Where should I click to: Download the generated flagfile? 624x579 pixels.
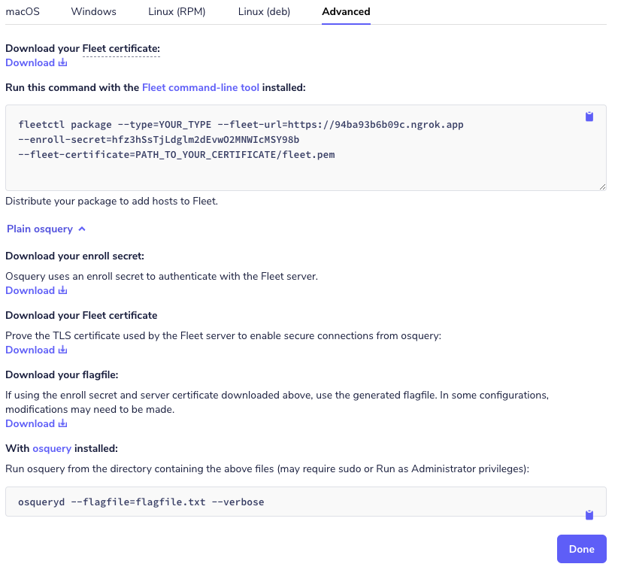pos(36,424)
